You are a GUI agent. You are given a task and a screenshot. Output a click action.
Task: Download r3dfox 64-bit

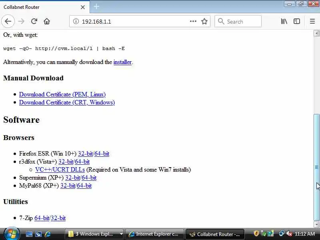82,162
